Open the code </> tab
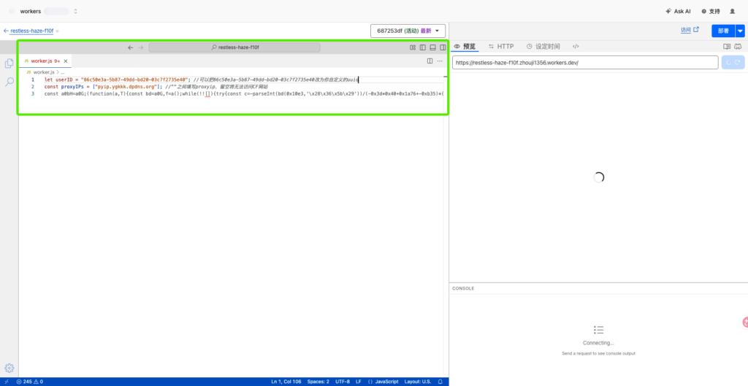The height and width of the screenshot is (386, 748). [x=576, y=47]
